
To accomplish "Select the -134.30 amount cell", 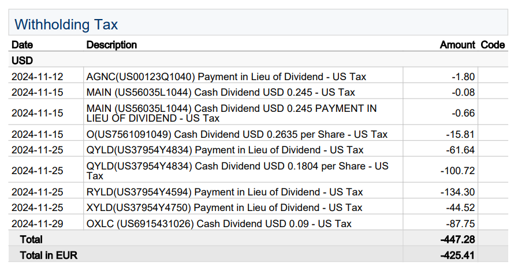I will [458, 192].
